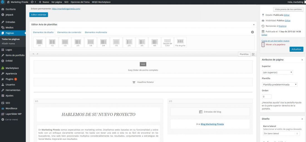Switch to Elementos de contenido tab
This screenshot has height=142, width=306.
69,33
